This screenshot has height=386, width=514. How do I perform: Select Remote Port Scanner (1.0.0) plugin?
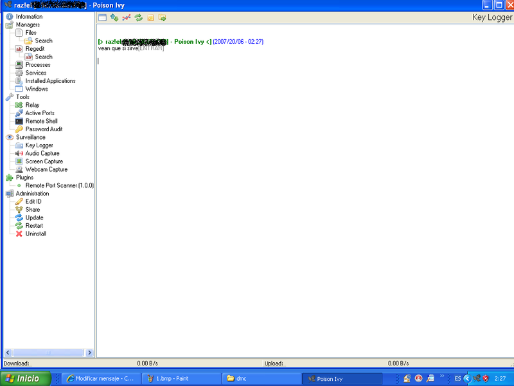(x=60, y=185)
